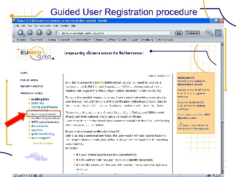Click the Print icon in the toolbar
The height and width of the screenshot is (177, 236).
tap(207, 31)
